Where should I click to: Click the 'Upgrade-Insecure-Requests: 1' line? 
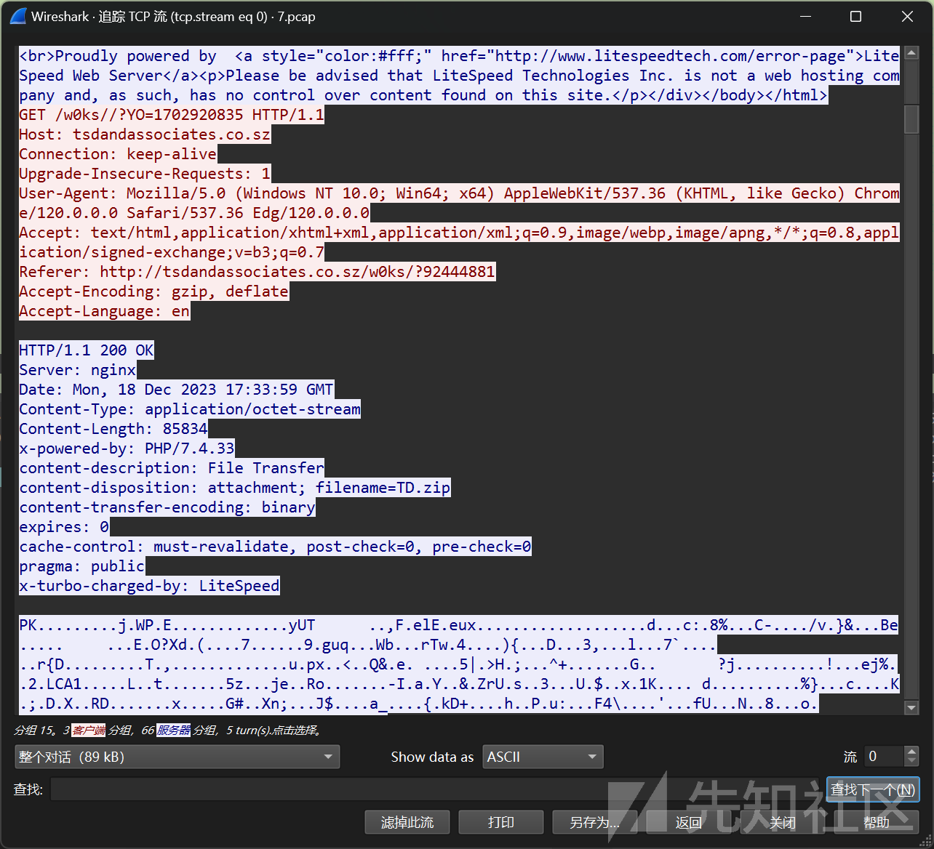click(x=145, y=174)
